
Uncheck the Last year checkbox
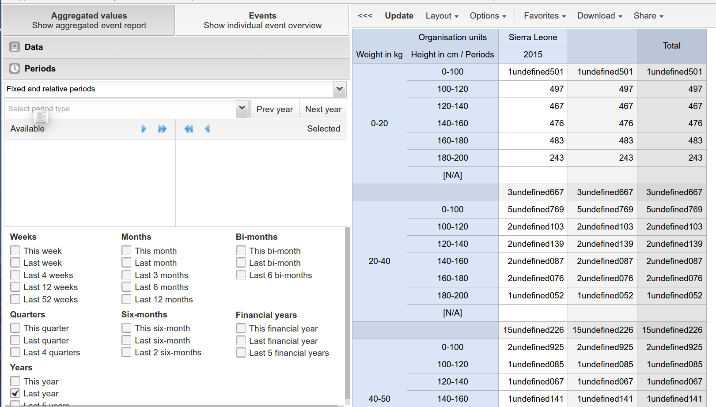point(15,393)
